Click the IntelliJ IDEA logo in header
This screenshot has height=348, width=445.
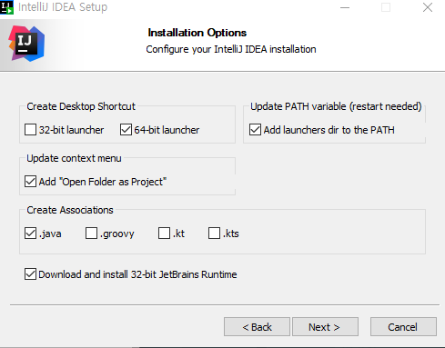click(x=26, y=44)
